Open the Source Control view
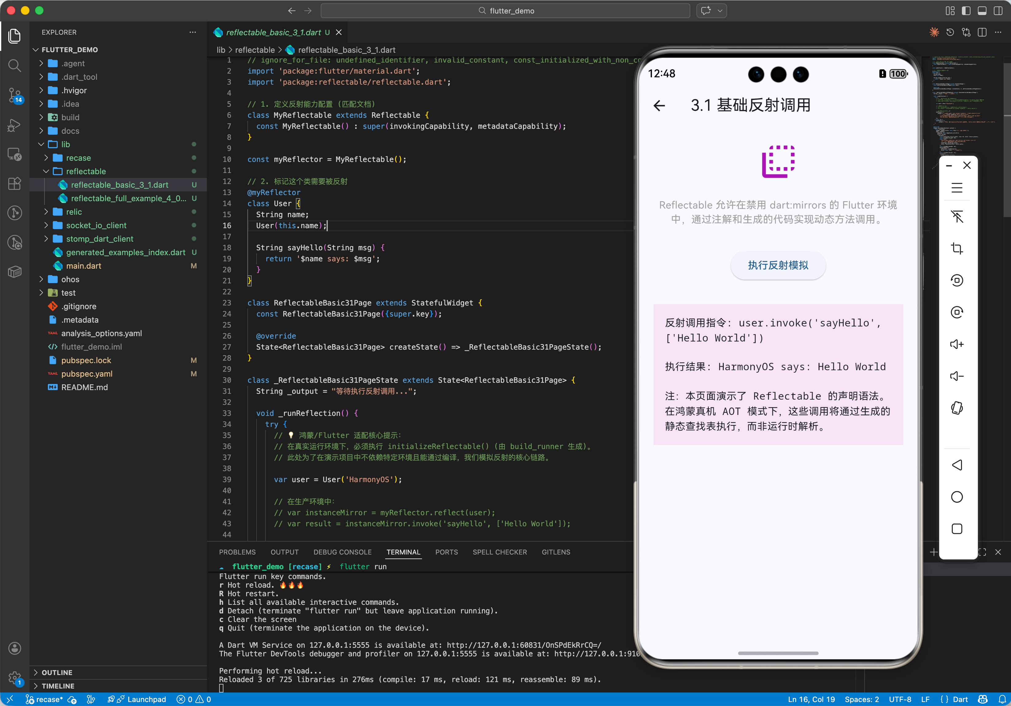 (x=14, y=94)
